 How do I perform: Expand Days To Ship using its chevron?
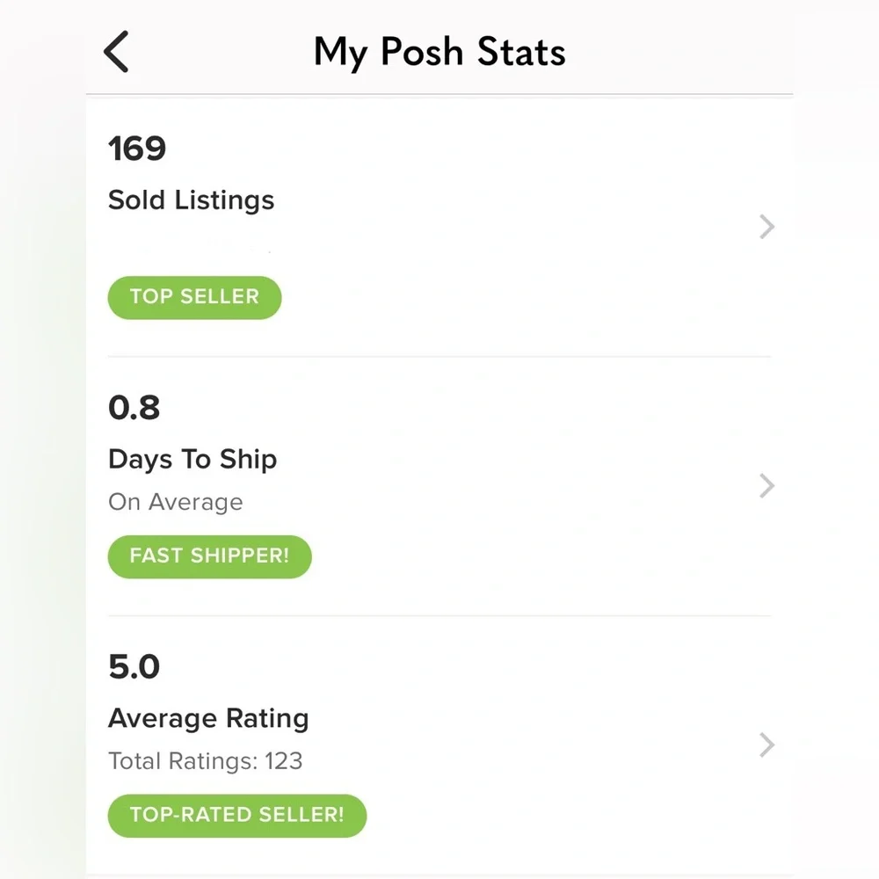(x=766, y=486)
